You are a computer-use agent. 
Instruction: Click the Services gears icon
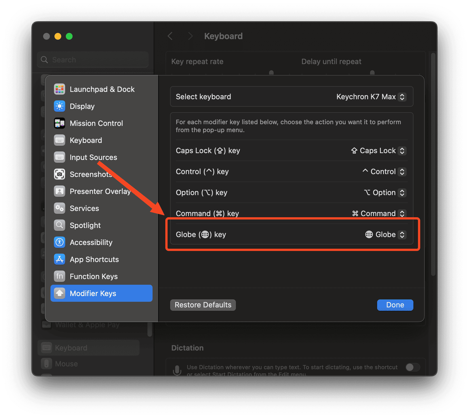(60, 208)
